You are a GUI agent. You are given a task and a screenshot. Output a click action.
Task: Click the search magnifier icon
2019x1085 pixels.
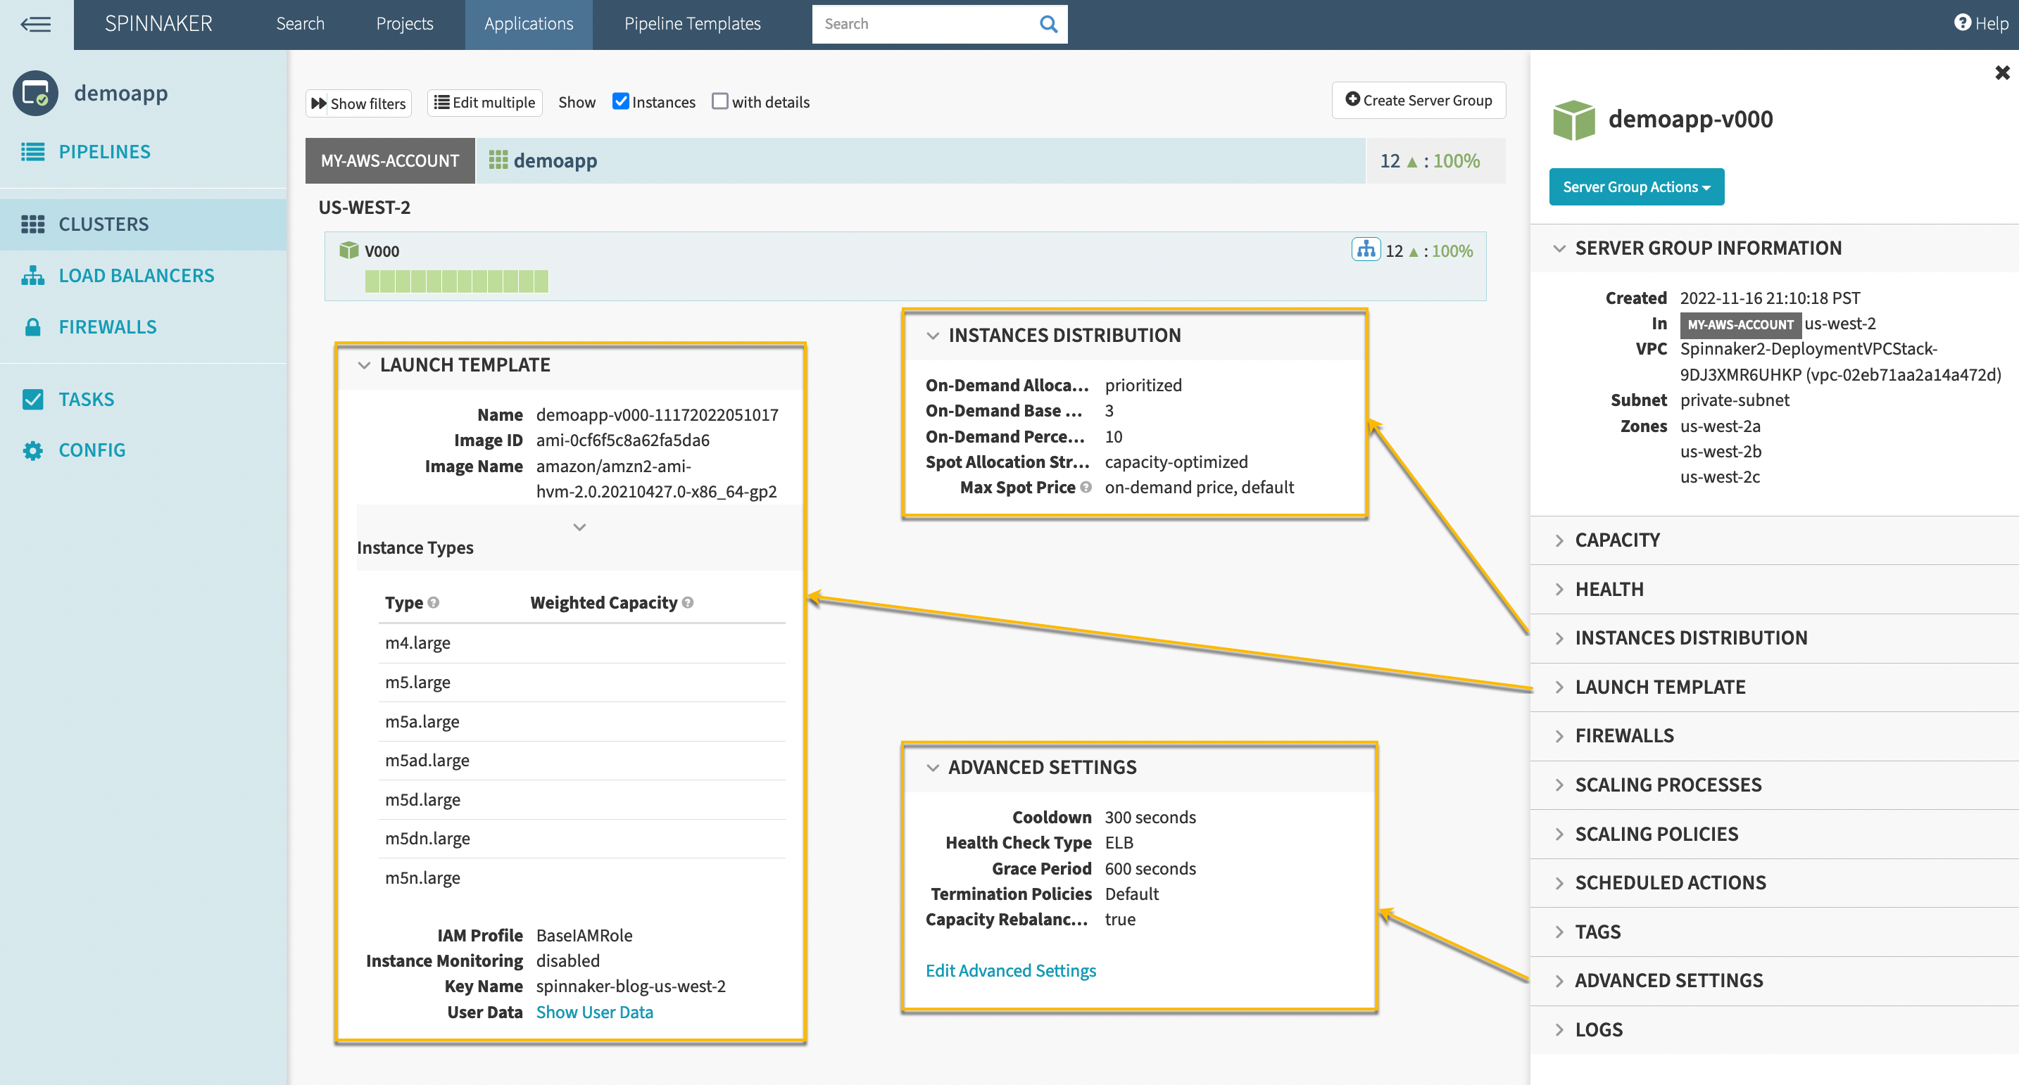pos(1048,25)
